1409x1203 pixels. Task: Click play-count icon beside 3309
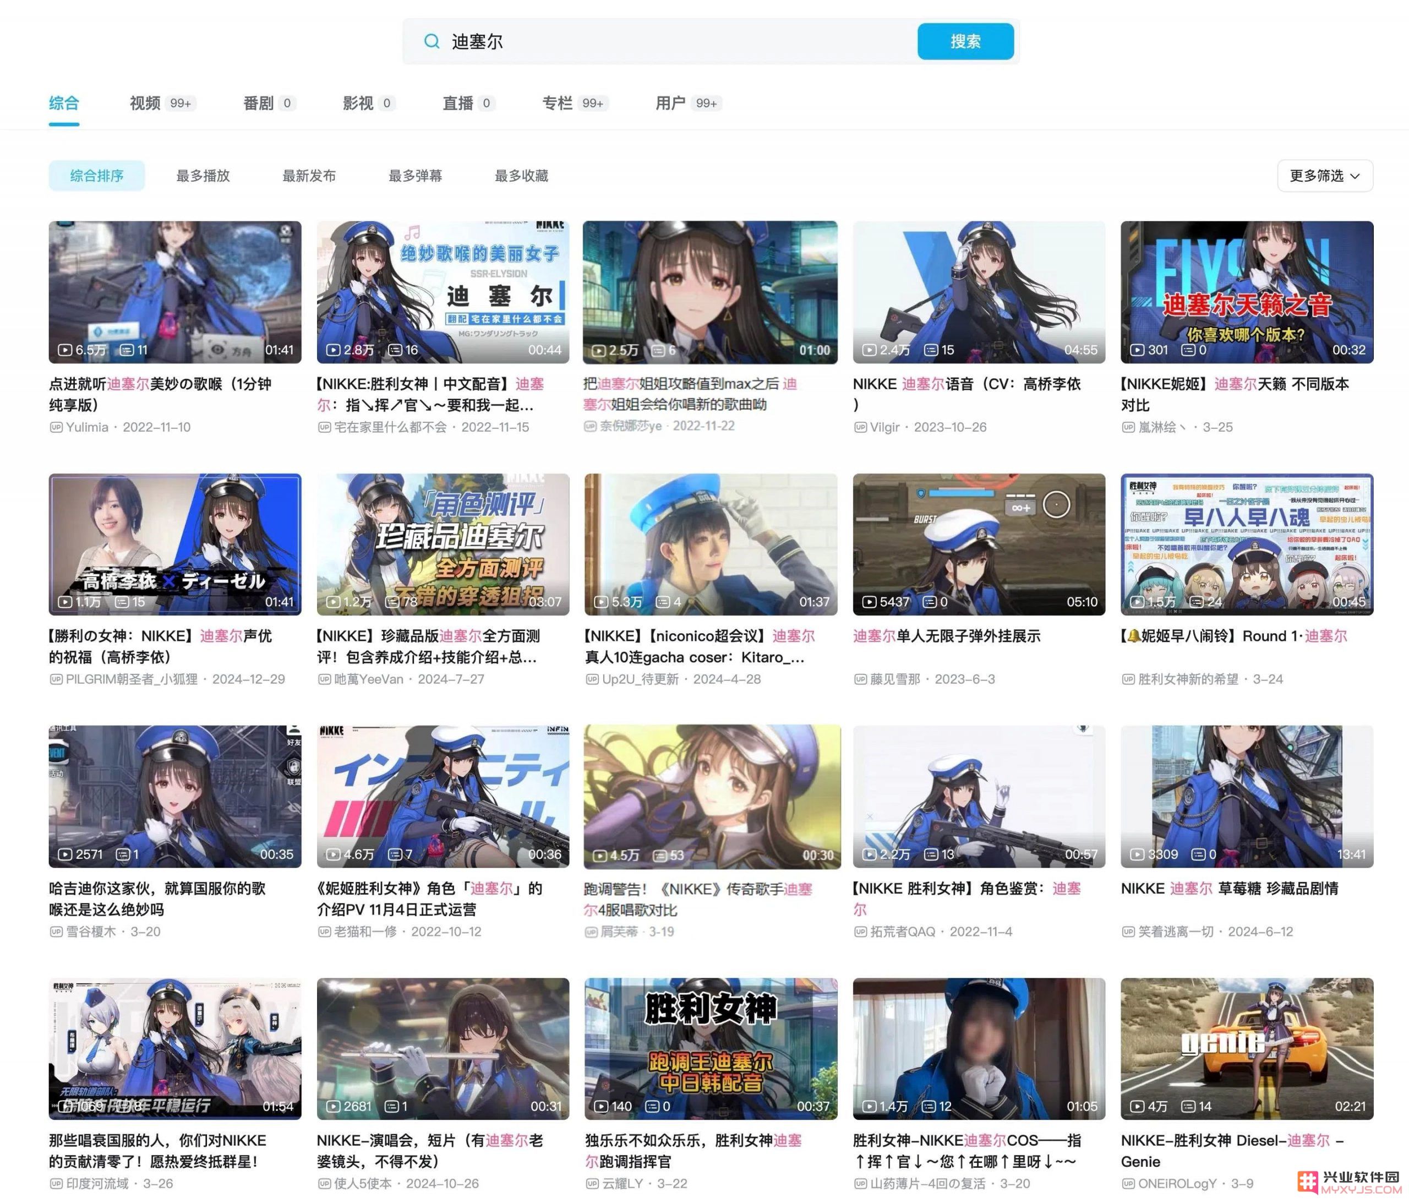[x=1137, y=854]
